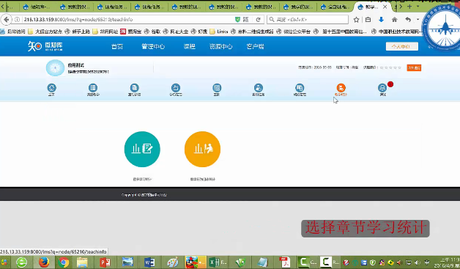Open Firefox from the taskbar
Viewport: 460px width, 269px height.
(x=44, y=262)
